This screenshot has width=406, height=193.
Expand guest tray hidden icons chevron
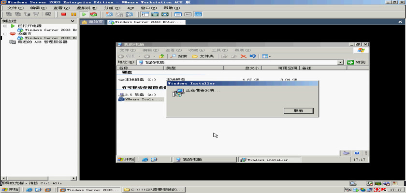[365, 153]
